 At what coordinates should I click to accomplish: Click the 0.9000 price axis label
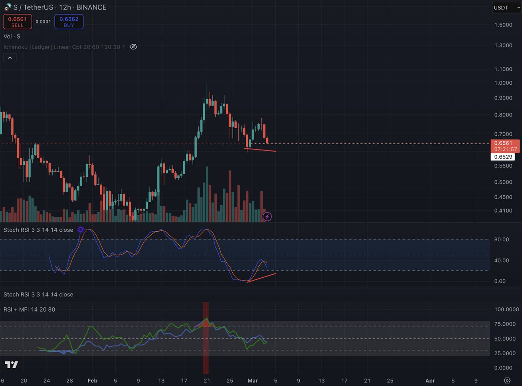click(x=503, y=98)
